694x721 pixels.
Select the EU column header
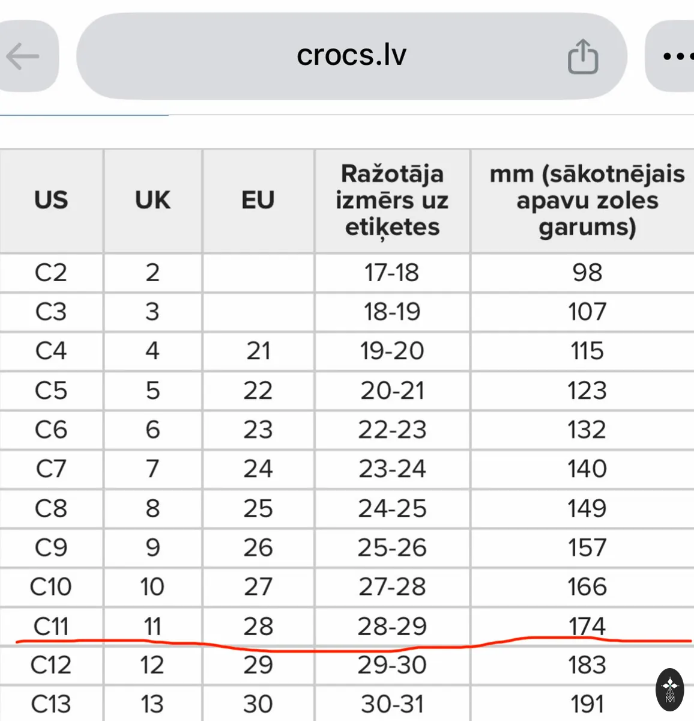click(258, 200)
